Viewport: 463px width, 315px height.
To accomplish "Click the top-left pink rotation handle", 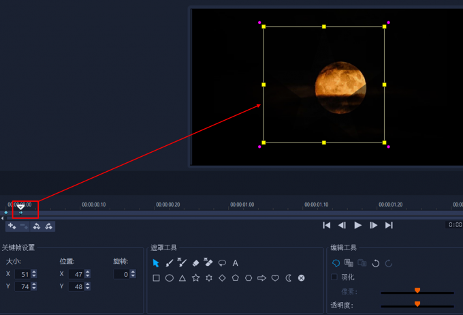I will [259, 22].
